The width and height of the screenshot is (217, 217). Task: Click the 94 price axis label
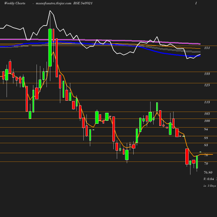pos(206,129)
